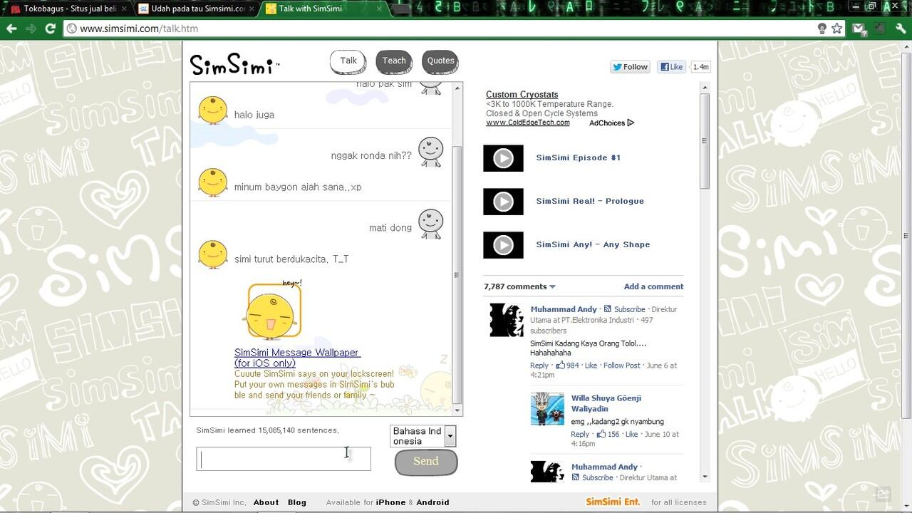912x513 pixels.
Task: Click the chat scrollbar down arrow
Action: 457,410
